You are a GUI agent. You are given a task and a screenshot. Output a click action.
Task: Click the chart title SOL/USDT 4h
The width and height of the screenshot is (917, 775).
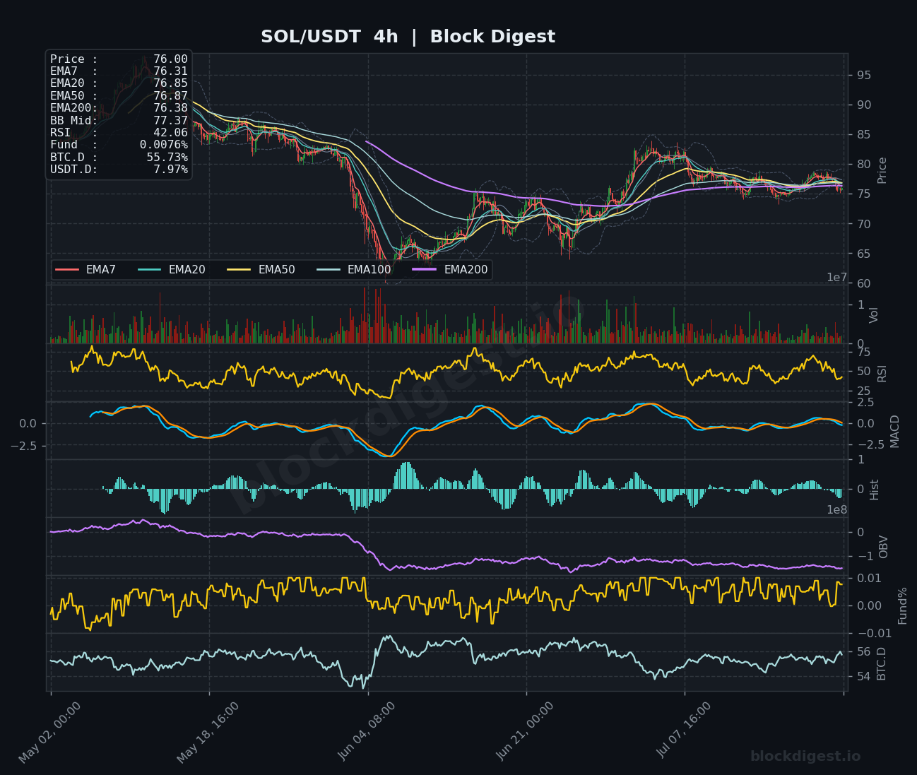[329, 37]
